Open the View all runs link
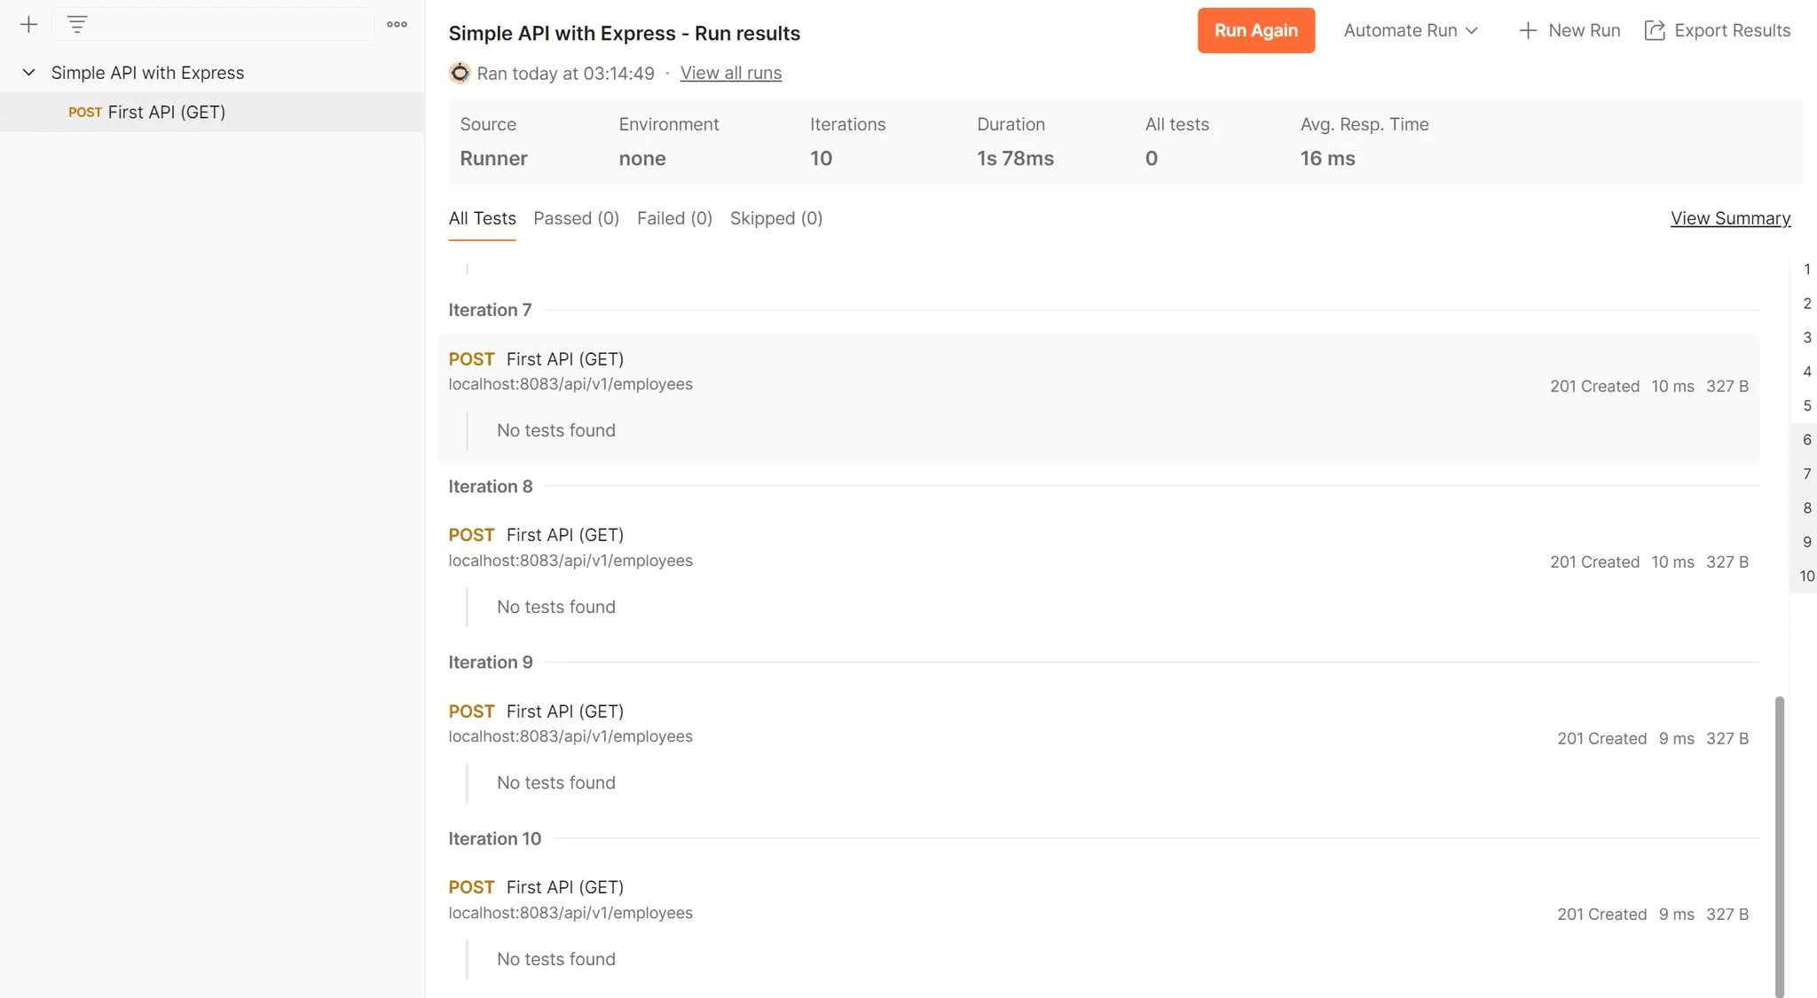1817x998 pixels. coord(730,73)
